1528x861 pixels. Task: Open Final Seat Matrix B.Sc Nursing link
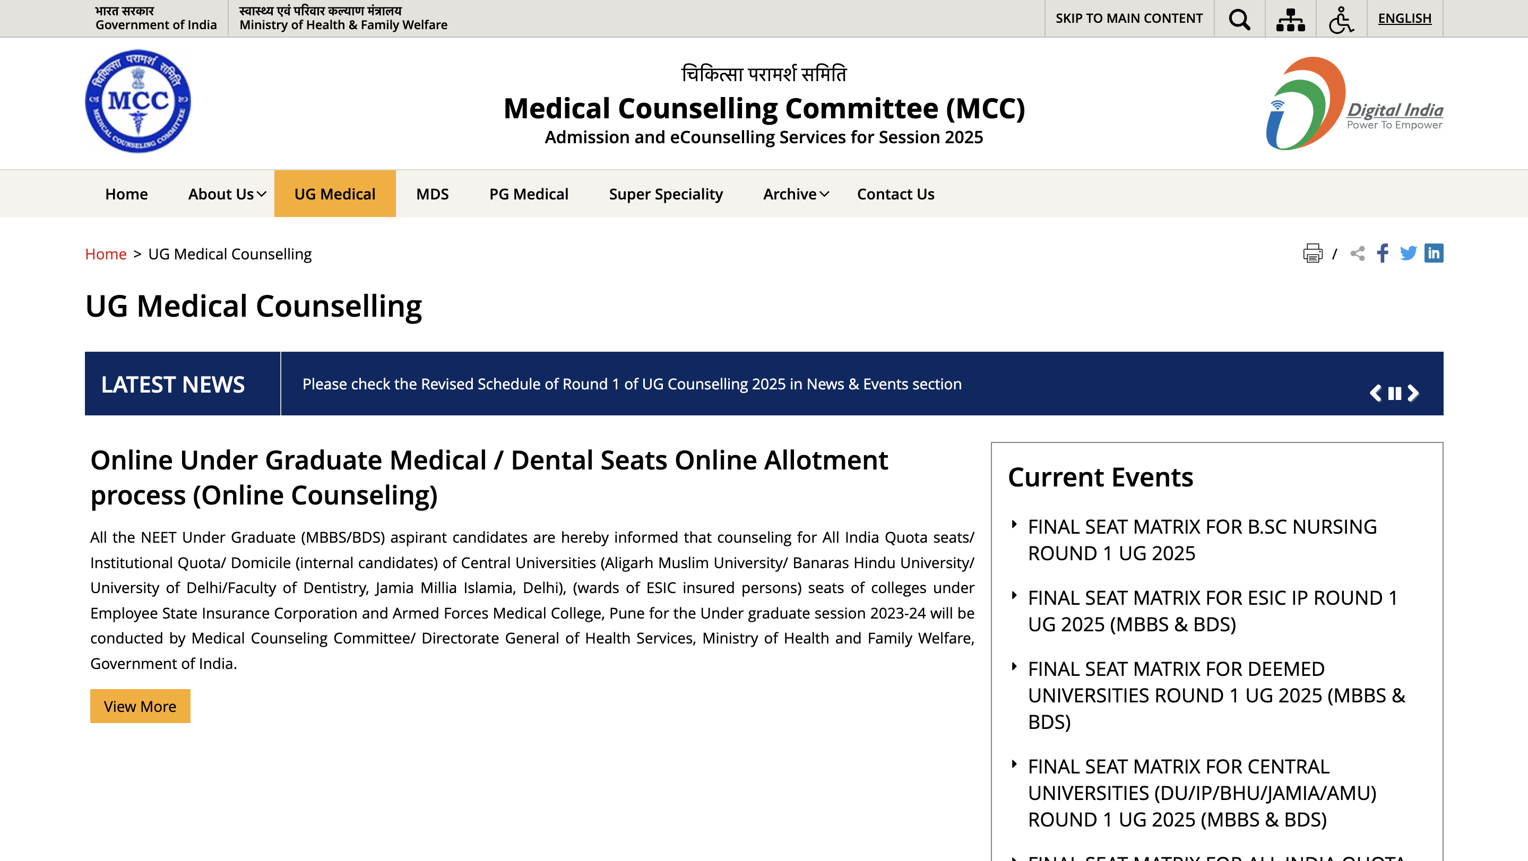(1202, 540)
